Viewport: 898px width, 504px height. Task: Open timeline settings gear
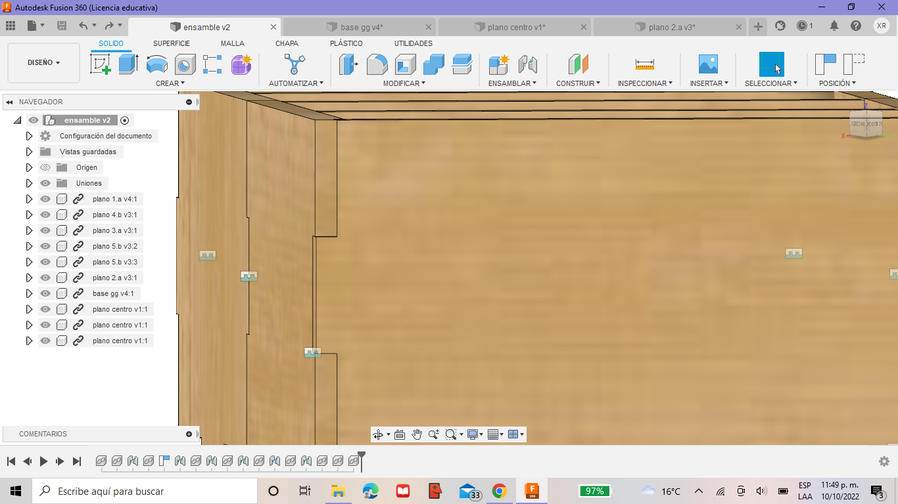(x=884, y=461)
